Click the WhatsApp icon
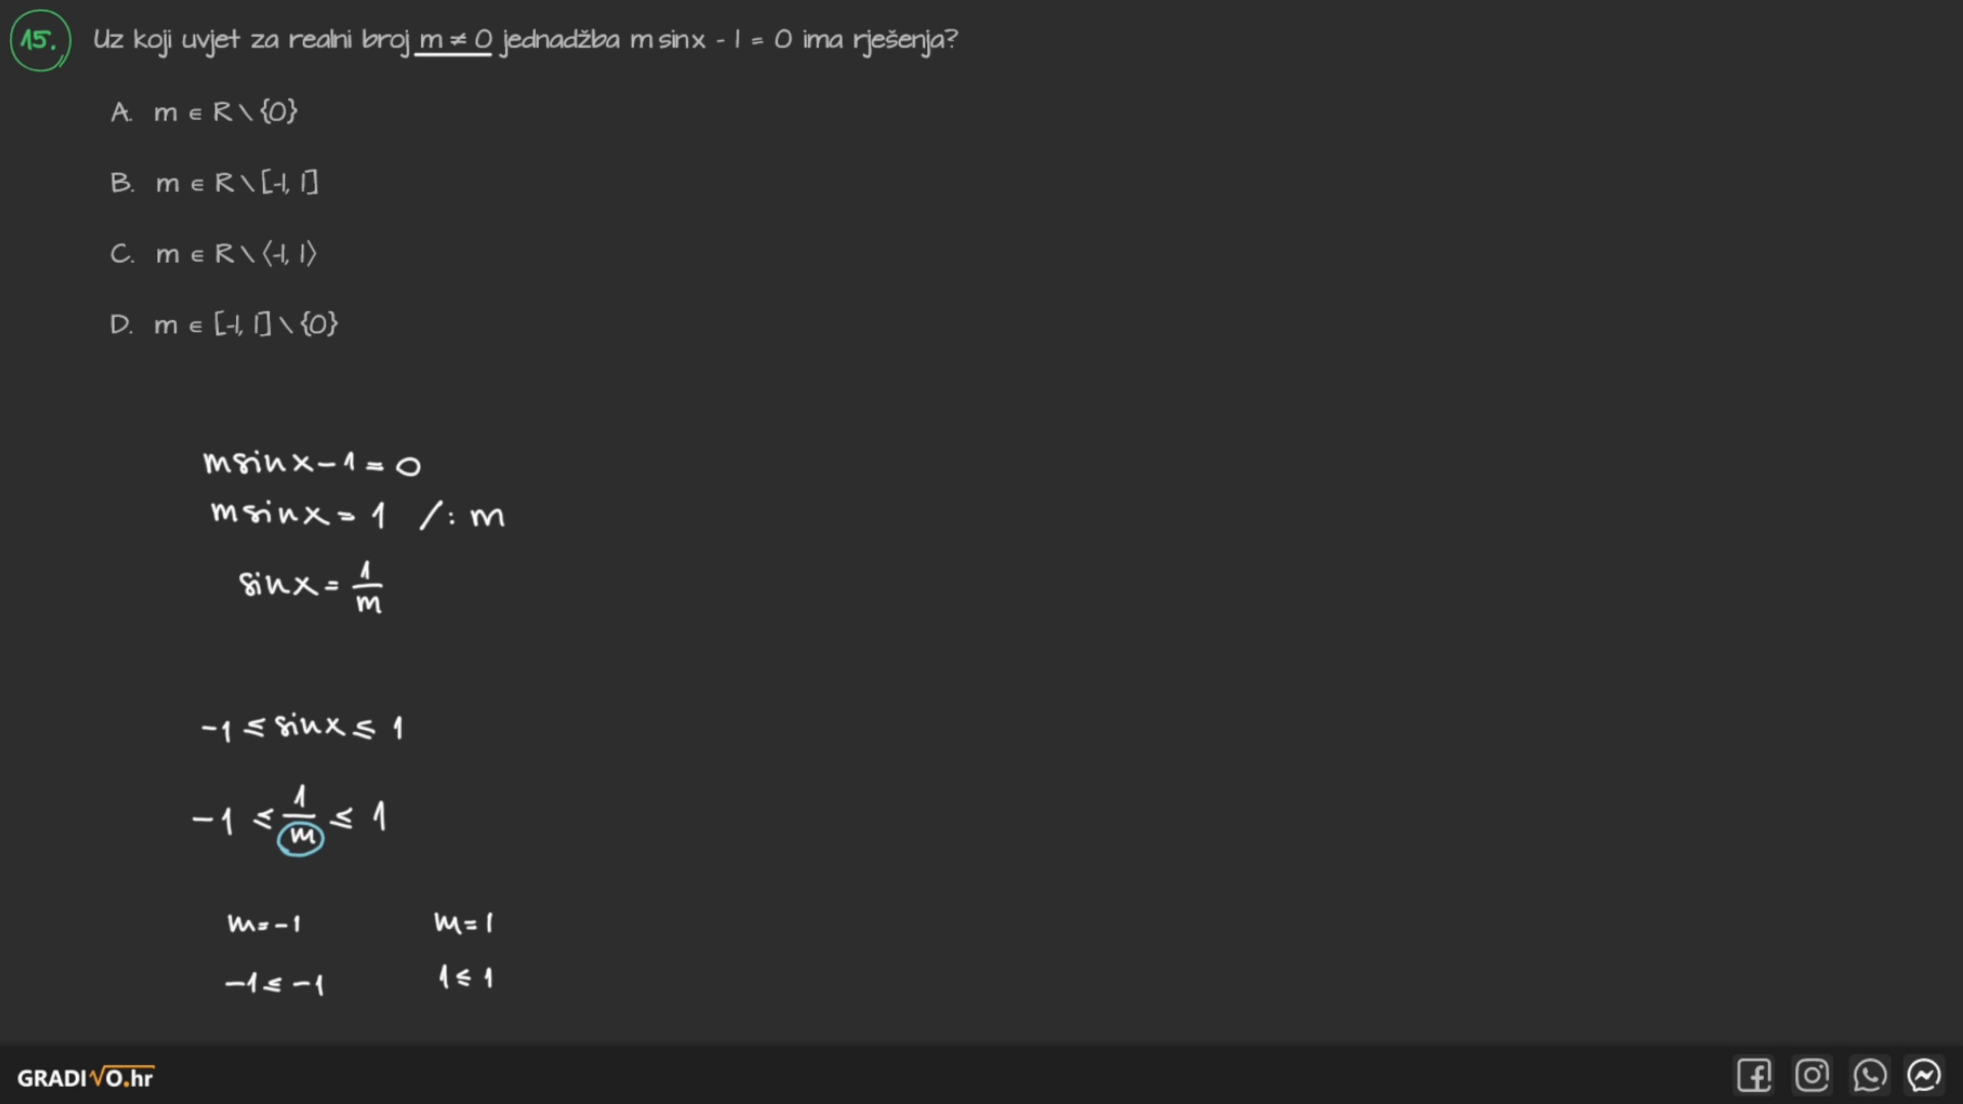 click(1869, 1076)
